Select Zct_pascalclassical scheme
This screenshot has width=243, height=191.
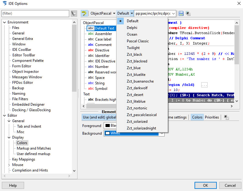tap(142, 115)
